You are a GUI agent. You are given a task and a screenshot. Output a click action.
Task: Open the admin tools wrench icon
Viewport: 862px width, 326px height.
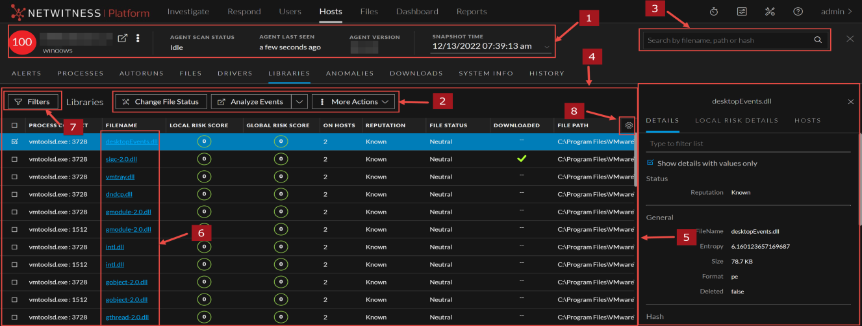pos(770,12)
